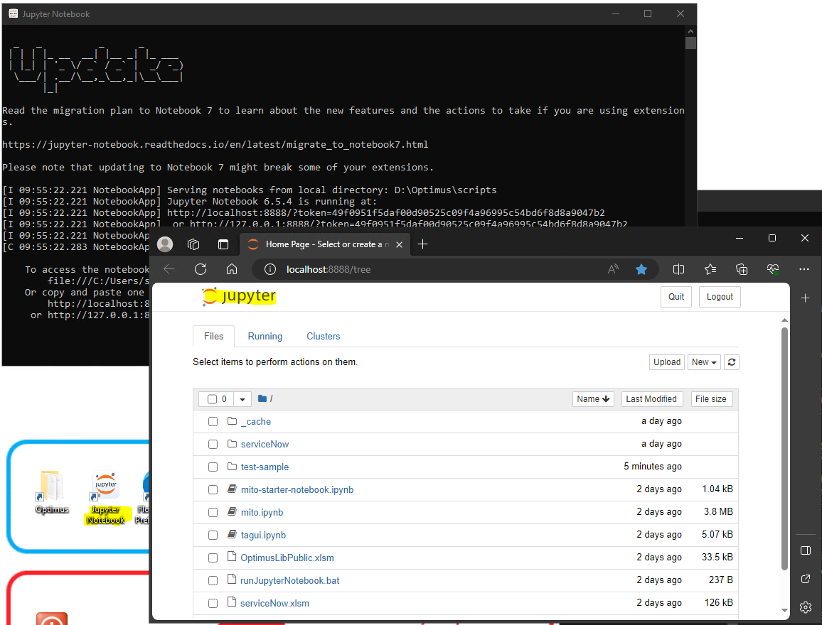
Task: Switch to the Clusters tab
Action: [324, 336]
